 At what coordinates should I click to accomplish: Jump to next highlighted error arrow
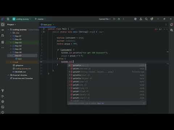point(167,29)
